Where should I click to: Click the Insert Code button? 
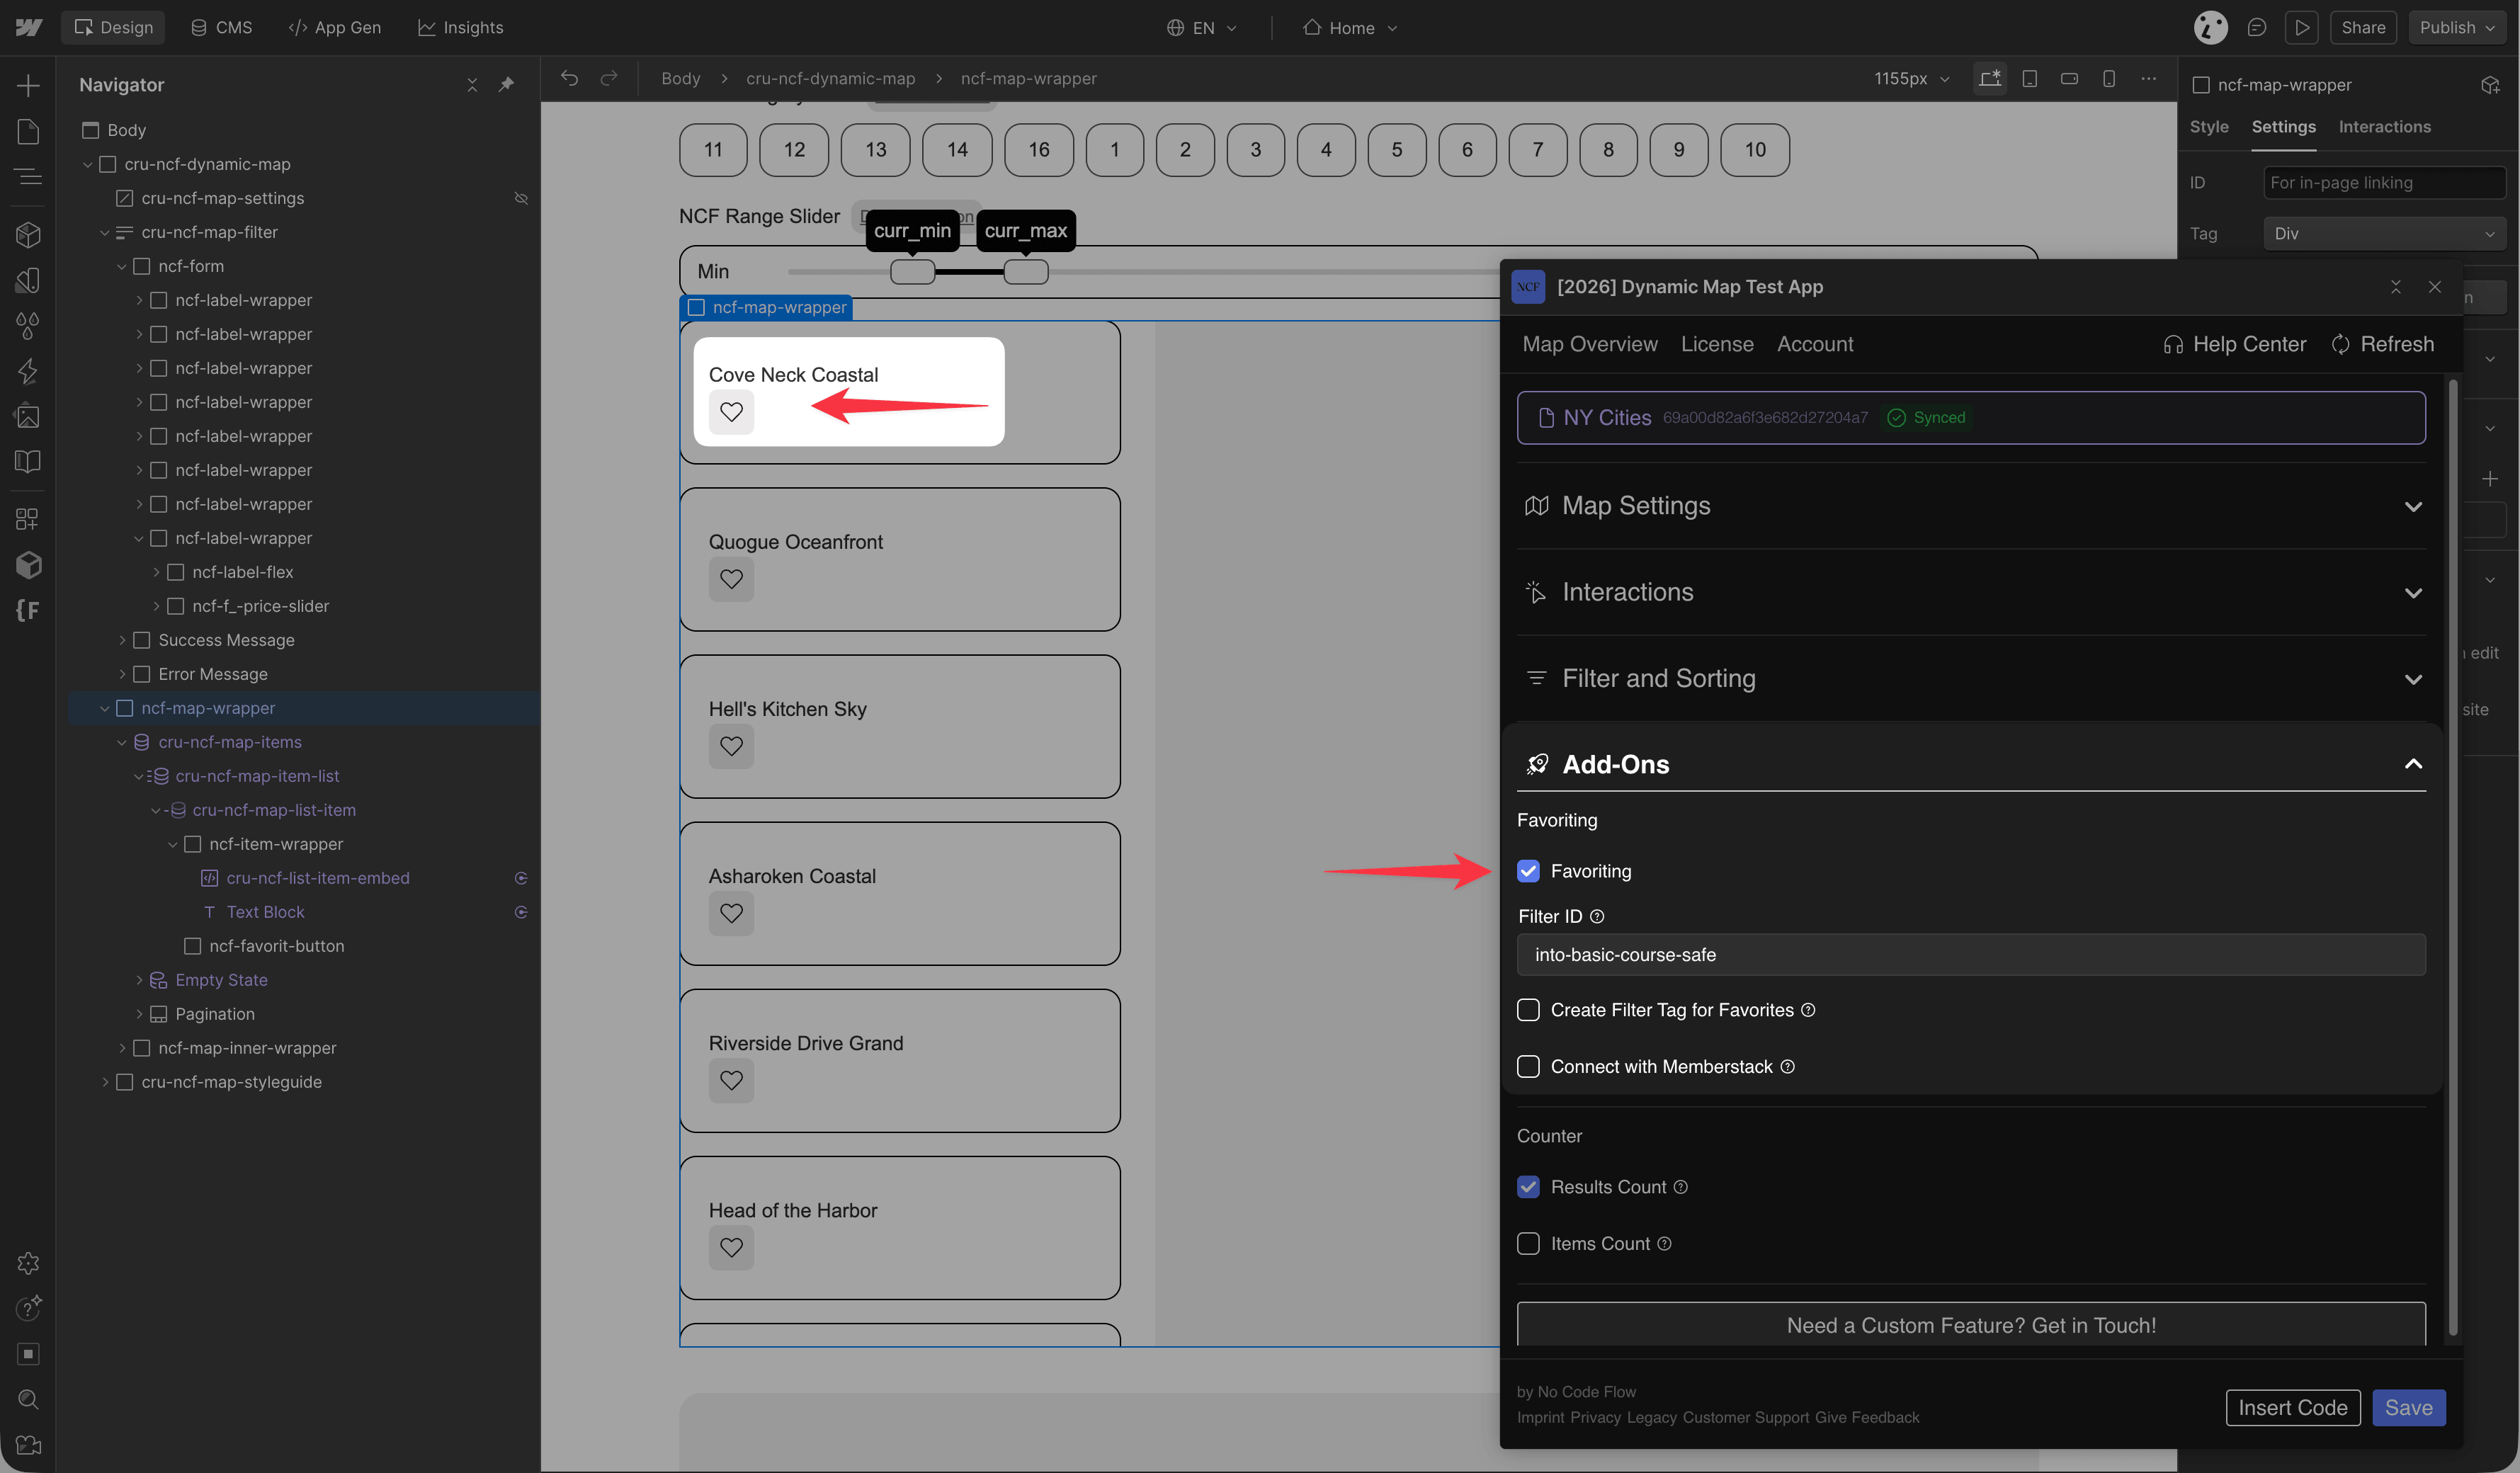2293,1408
